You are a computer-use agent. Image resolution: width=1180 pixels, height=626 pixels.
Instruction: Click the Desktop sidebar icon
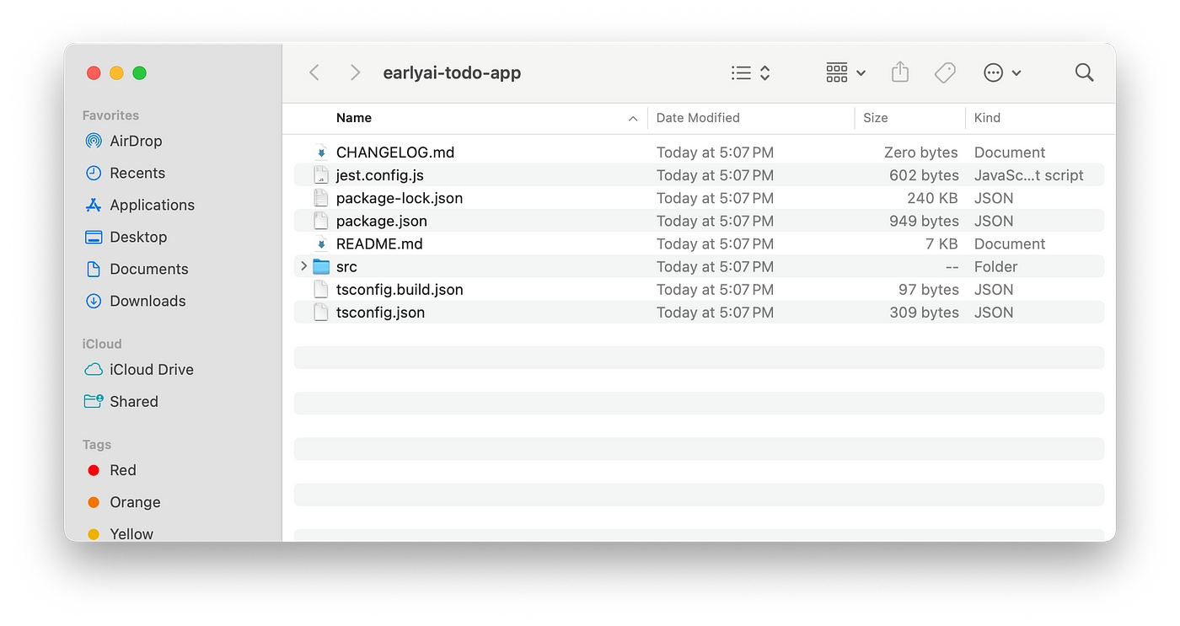(x=94, y=237)
